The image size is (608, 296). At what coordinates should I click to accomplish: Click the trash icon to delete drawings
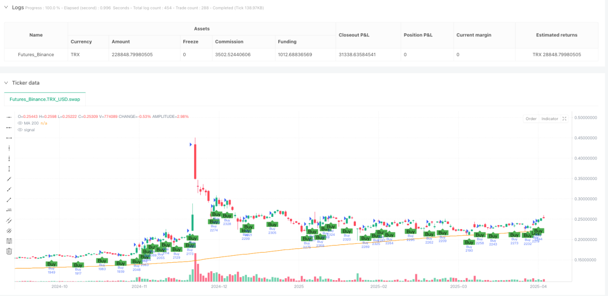pyautogui.click(x=9, y=251)
